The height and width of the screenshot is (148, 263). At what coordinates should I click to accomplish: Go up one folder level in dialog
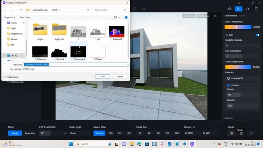tap(21, 10)
